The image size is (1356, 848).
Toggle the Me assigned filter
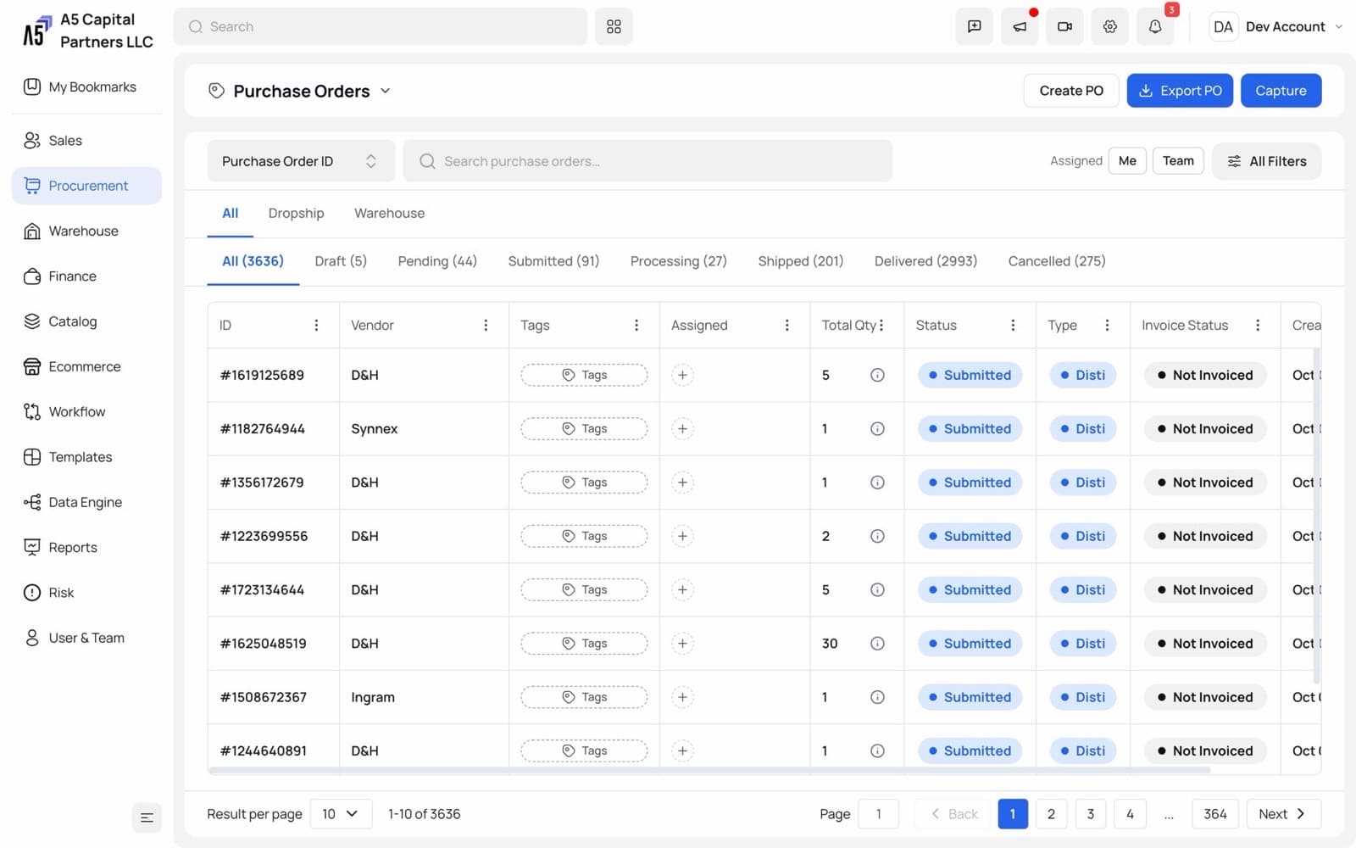[1127, 160]
